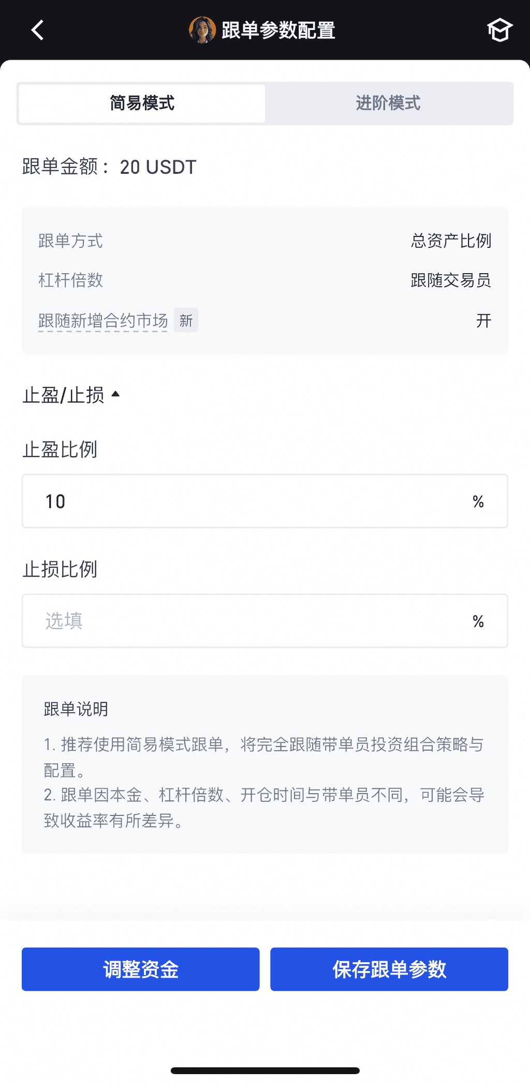Toggle 跟随新增合约市场 setting showing 开

(x=483, y=320)
